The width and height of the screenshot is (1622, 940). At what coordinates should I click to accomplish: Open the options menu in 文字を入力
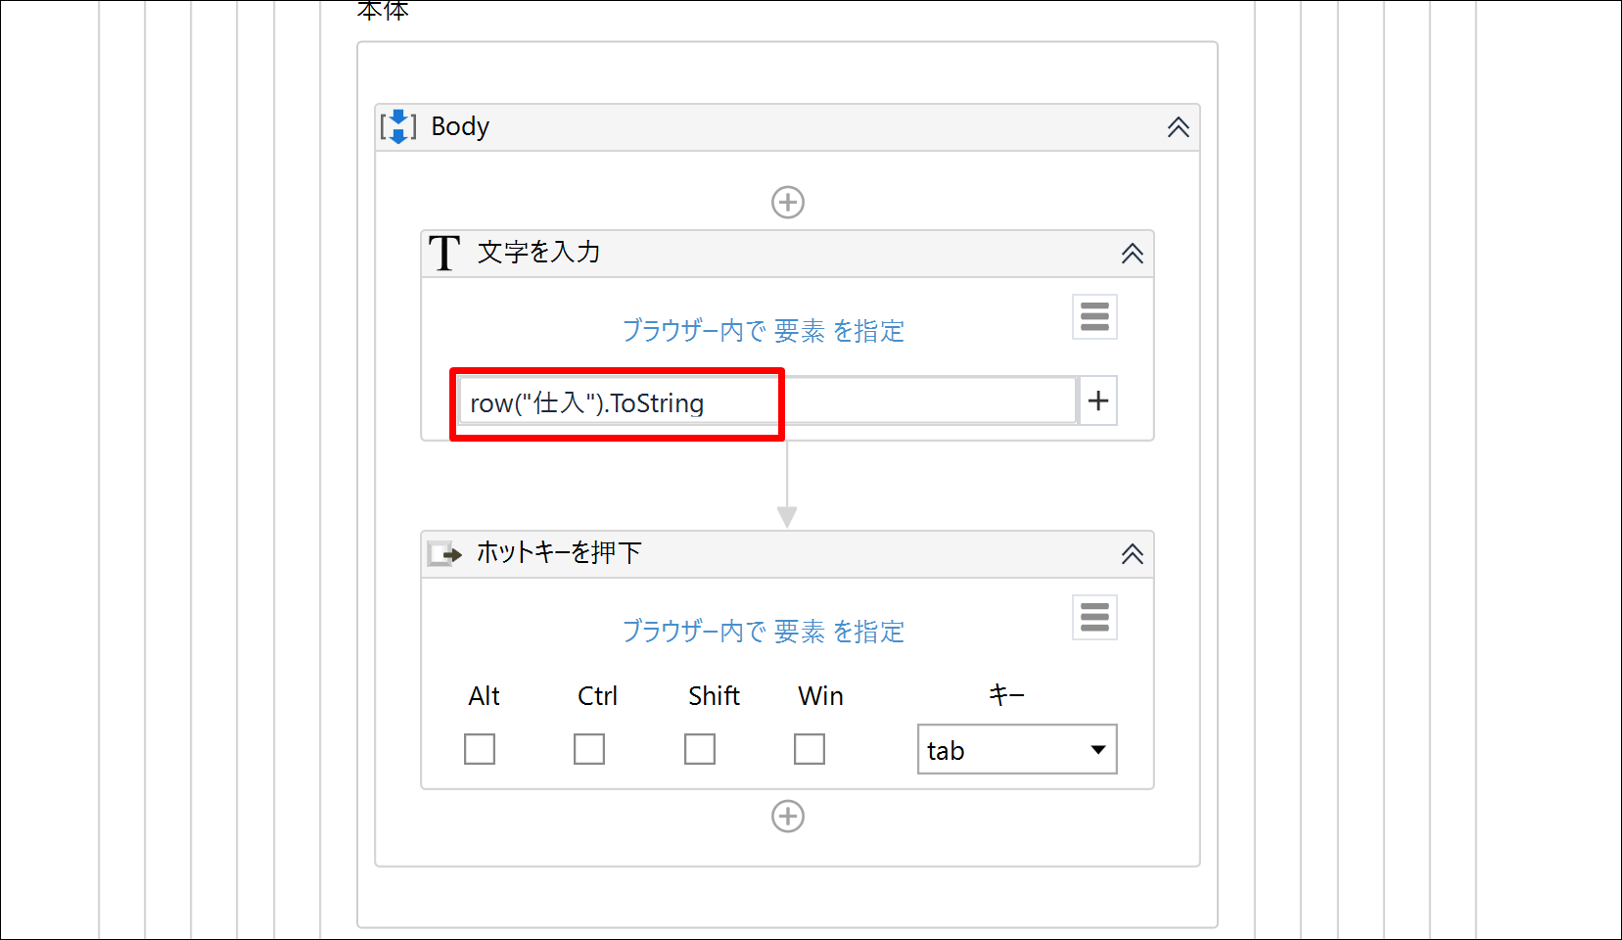click(1094, 317)
